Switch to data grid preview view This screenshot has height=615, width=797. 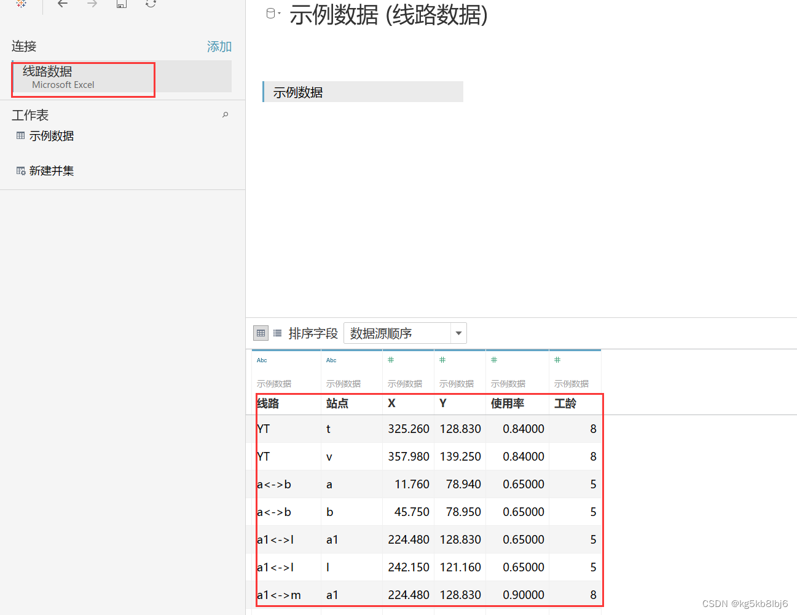point(261,333)
